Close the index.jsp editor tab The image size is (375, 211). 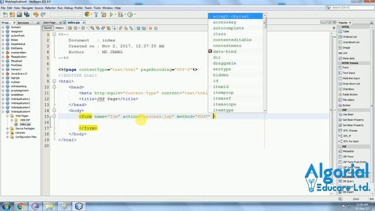(x=84, y=22)
